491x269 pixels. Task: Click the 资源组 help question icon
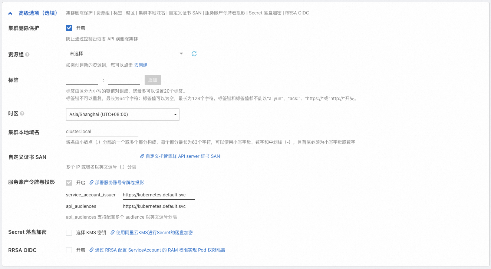tap(27, 54)
